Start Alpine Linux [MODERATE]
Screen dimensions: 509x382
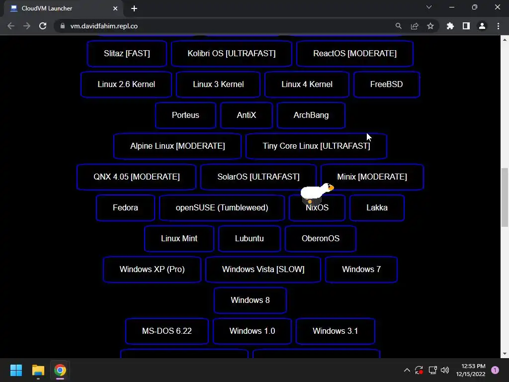click(x=177, y=146)
